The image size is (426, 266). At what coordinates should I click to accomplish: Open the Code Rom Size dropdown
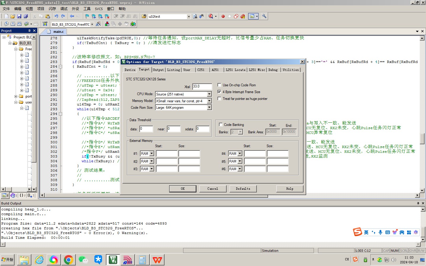click(x=209, y=107)
